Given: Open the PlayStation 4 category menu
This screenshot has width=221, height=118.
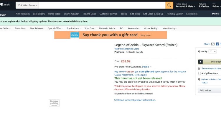Looking at the screenshot, I should pos(73,28).
